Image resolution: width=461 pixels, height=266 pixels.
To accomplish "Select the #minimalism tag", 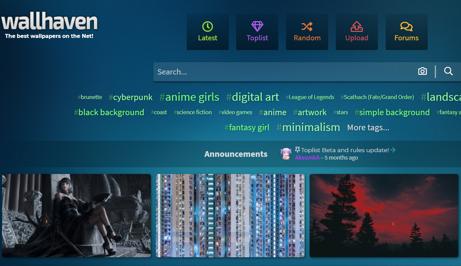I will tap(308, 127).
